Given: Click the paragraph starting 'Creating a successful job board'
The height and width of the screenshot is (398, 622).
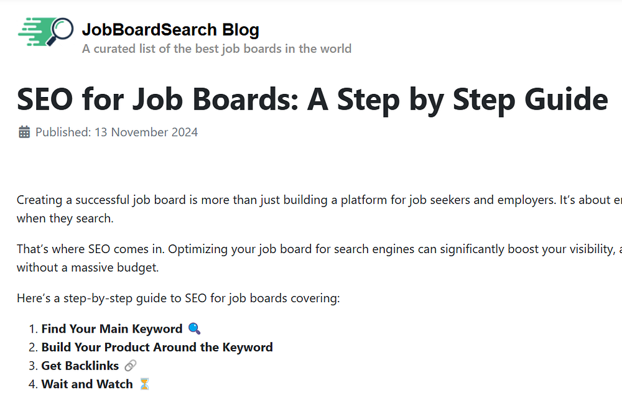Looking at the screenshot, I should [x=311, y=200].
